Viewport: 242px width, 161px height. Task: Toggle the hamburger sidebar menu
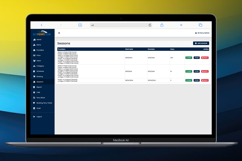[x=59, y=33]
